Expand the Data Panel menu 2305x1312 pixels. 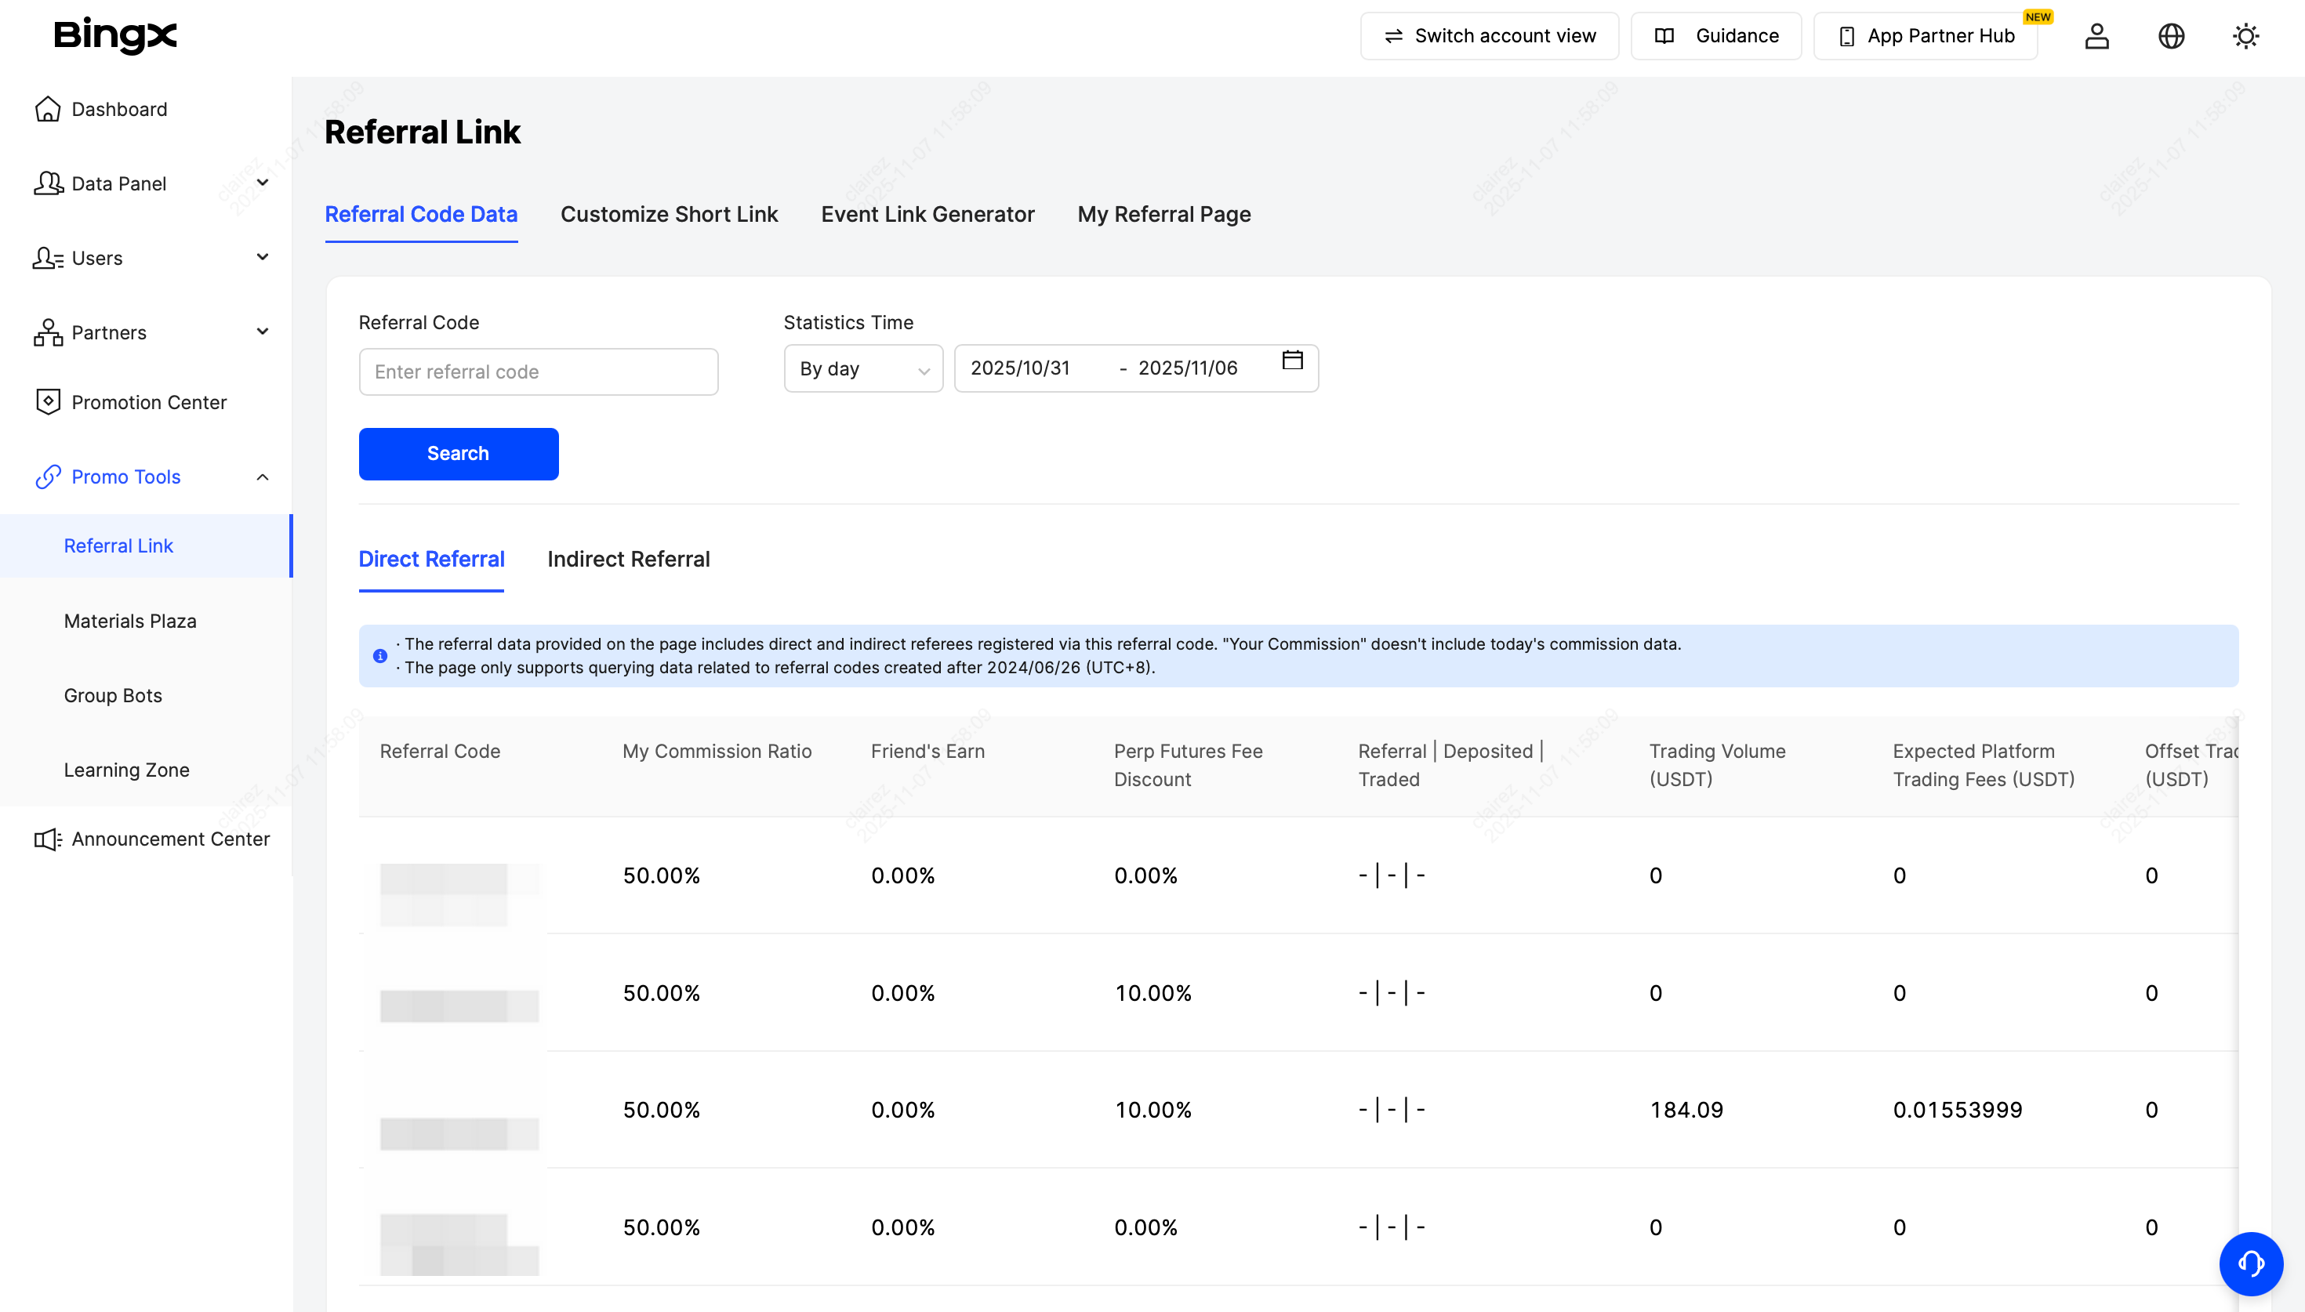(149, 184)
